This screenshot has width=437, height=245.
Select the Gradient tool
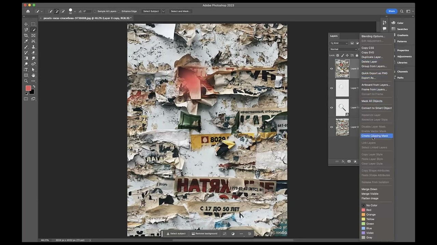tap(26, 58)
